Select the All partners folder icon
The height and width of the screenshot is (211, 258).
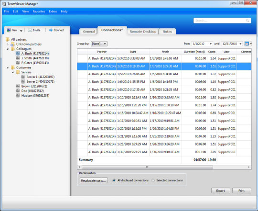[8, 39]
